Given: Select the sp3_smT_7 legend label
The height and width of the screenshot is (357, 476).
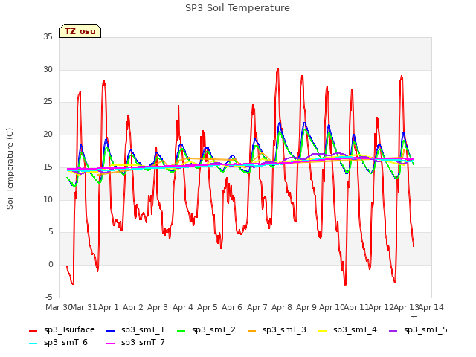Looking at the screenshot, I should (x=143, y=343).
